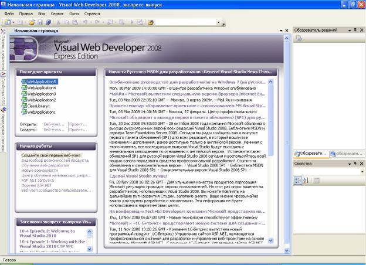Image resolution: width=366 pixels, height=265 pixels.
Task: Open the New Project button dropdown arrow
Action: point(13,22)
